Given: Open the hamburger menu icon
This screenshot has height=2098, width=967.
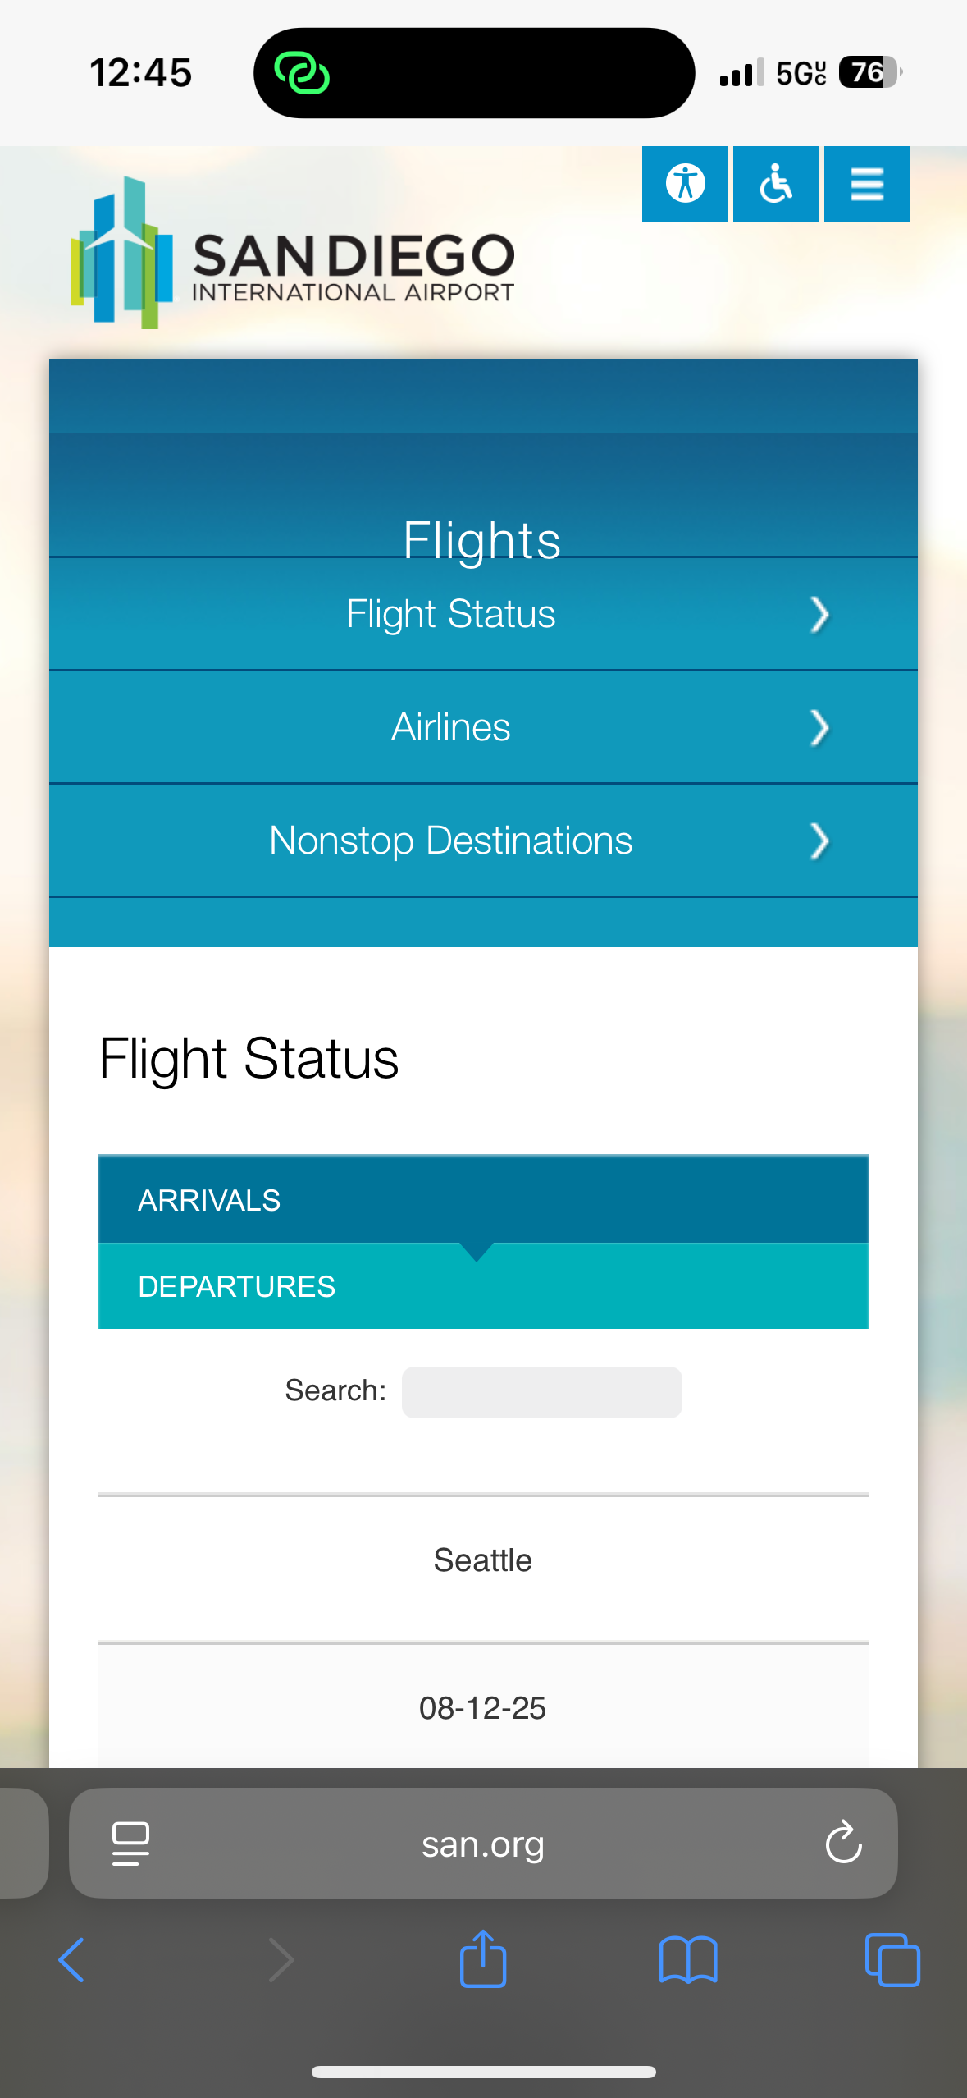Looking at the screenshot, I should (867, 184).
